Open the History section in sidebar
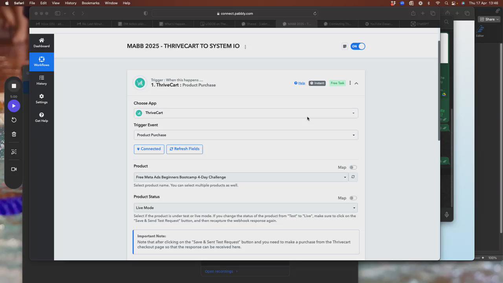The image size is (503, 283). point(41,80)
